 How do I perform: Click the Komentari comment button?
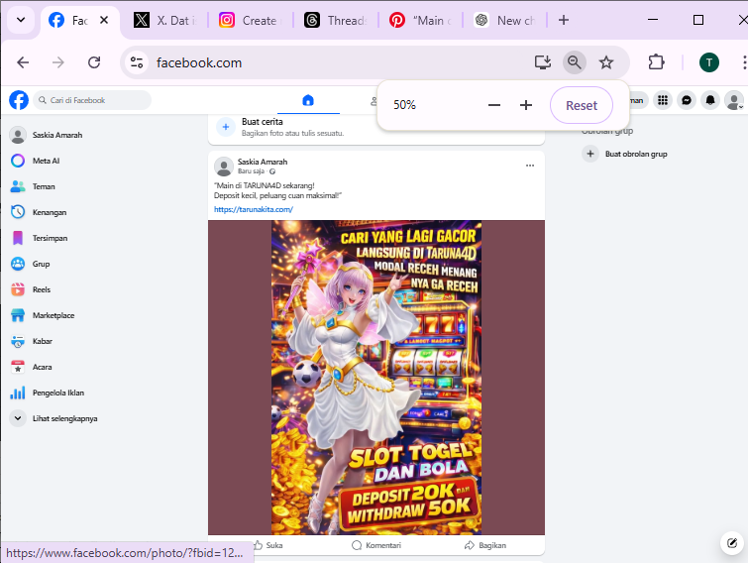click(x=376, y=545)
